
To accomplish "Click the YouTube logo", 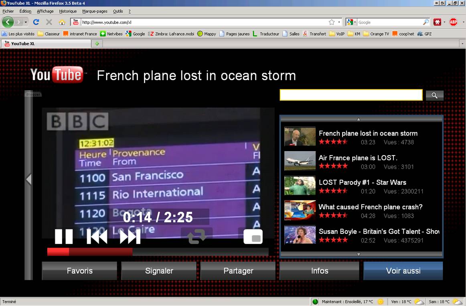I will coord(57,75).
